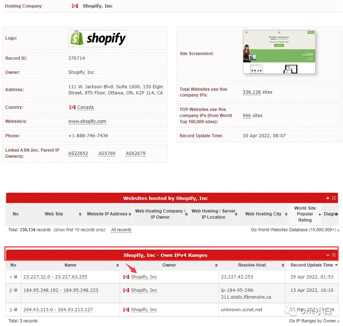Screen dimensions: 343x326
Task: Click Canada flag beside Shopify, Inc header
Action: coord(75,6)
